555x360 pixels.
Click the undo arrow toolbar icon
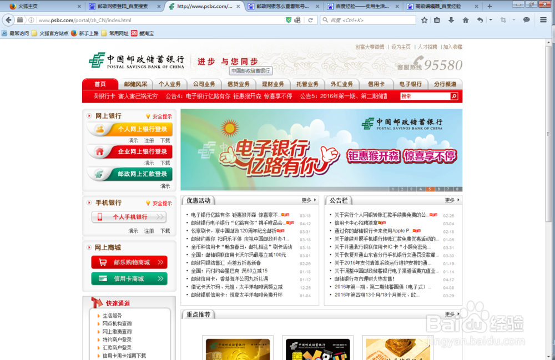coord(480,20)
